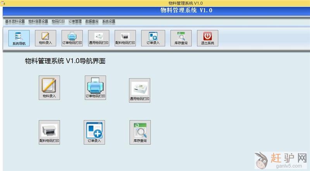This screenshot has height=171, width=310.
Task: Click the 订单录入 toolbar icon
Action: (x=152, y=38)
